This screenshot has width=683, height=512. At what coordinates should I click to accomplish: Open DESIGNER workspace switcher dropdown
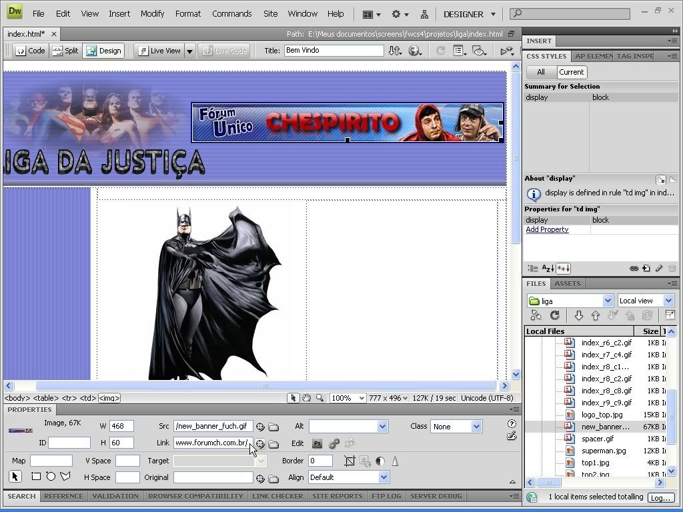(x=469, y=15)
